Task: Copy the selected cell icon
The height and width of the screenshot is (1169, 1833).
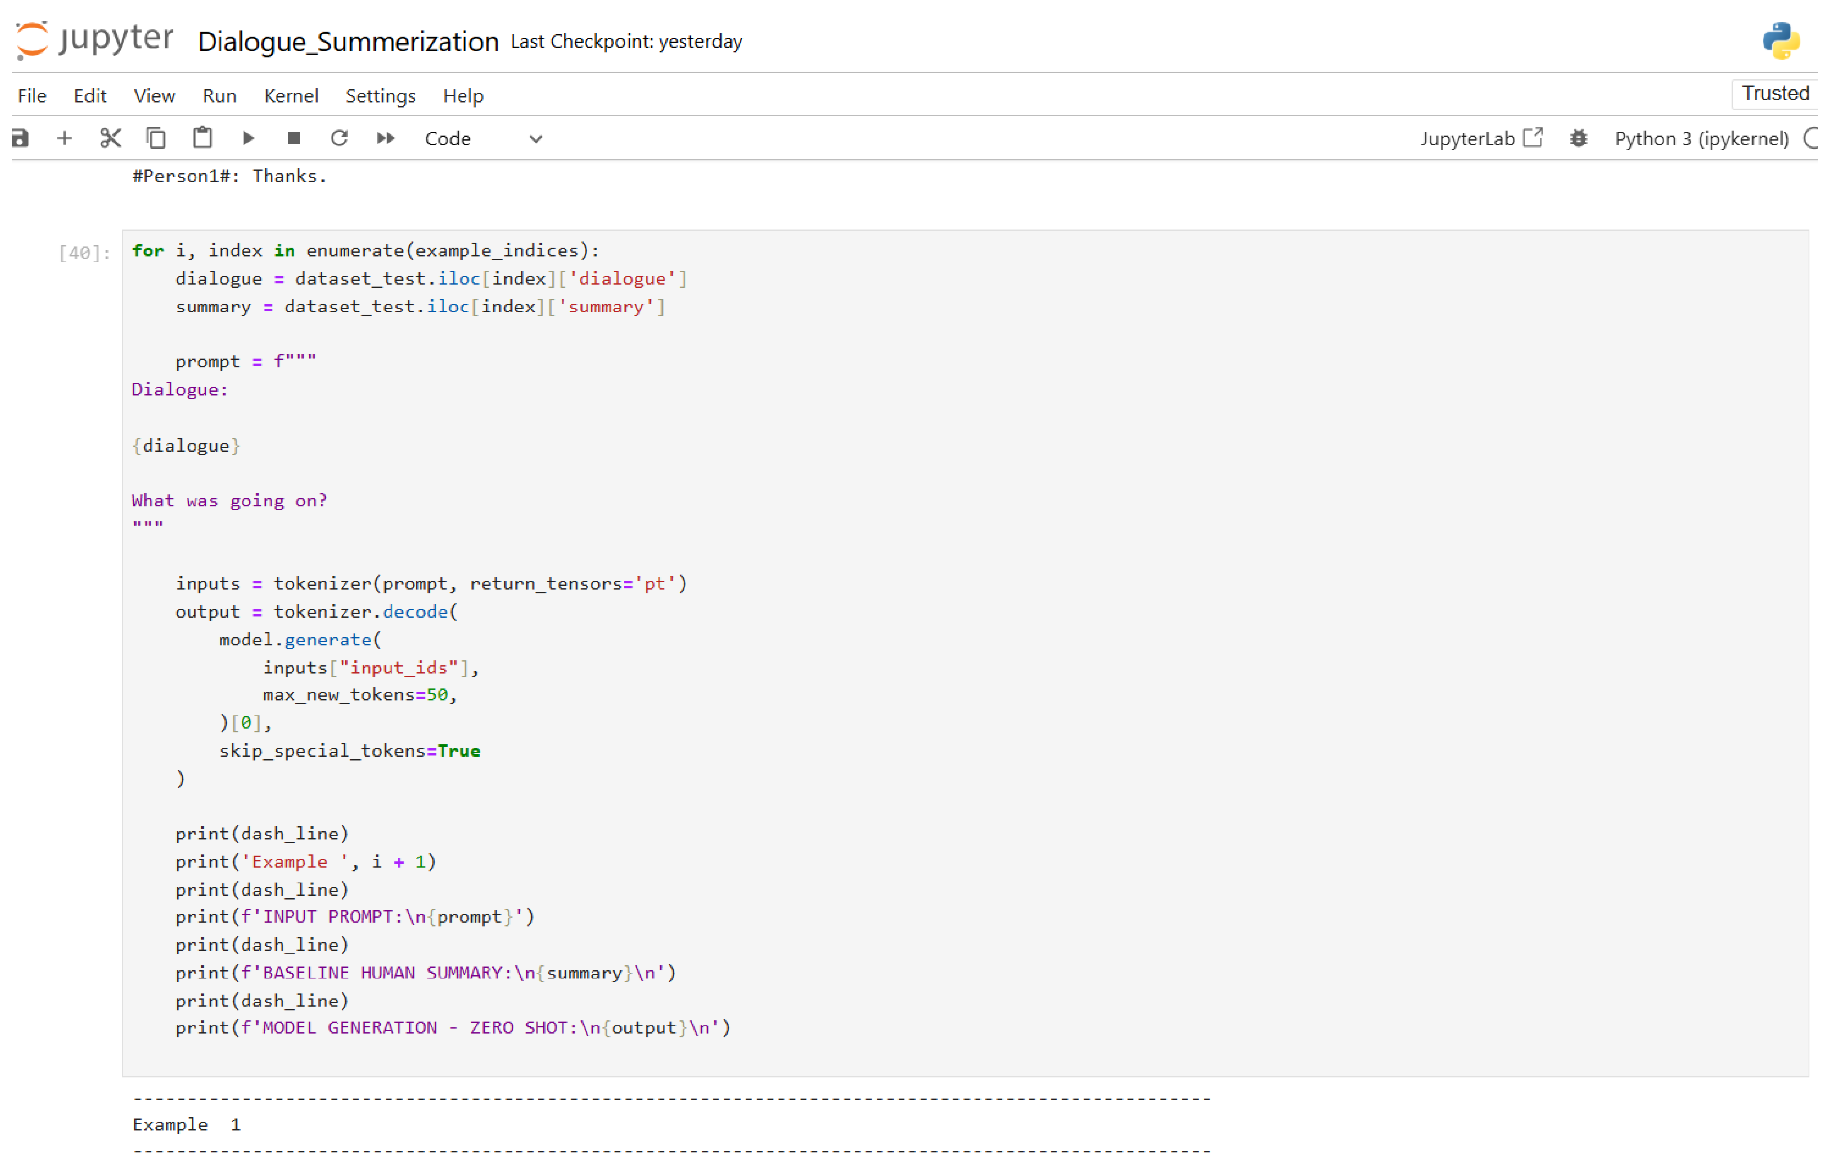Action: [x=156, y=139]
